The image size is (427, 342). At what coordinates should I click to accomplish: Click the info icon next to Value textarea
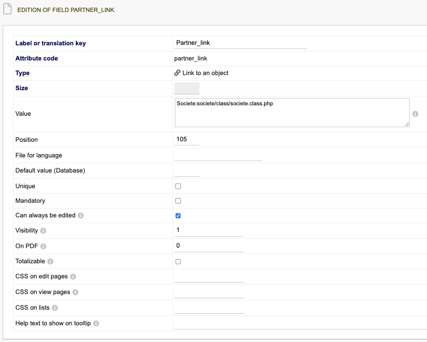click(x=416, y=114)
